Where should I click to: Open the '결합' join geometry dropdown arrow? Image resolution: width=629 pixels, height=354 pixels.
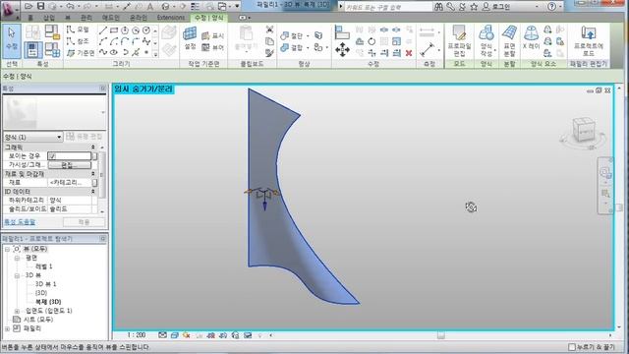[x=308, y=47]
